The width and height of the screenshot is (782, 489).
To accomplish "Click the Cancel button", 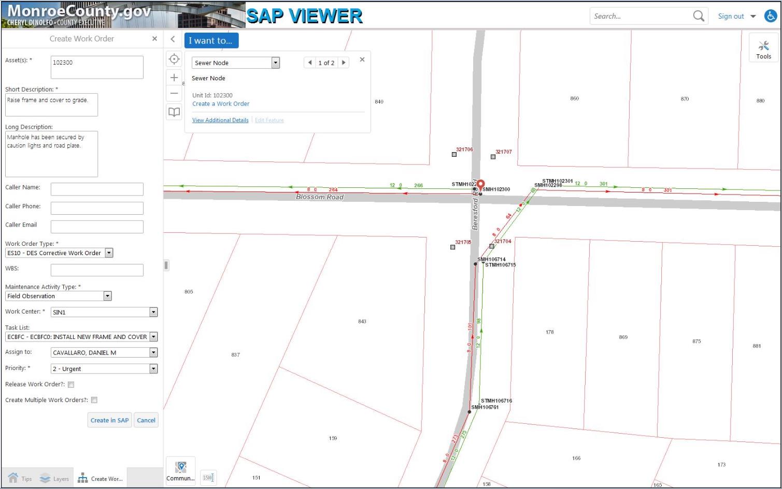I will (146, 420).
